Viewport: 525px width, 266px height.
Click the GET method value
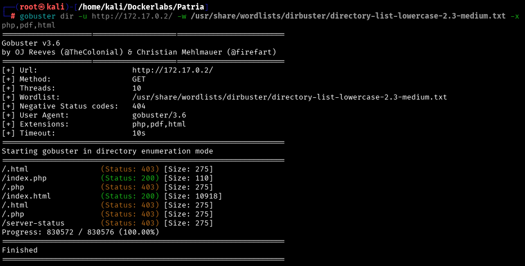(x=139, y=79)
